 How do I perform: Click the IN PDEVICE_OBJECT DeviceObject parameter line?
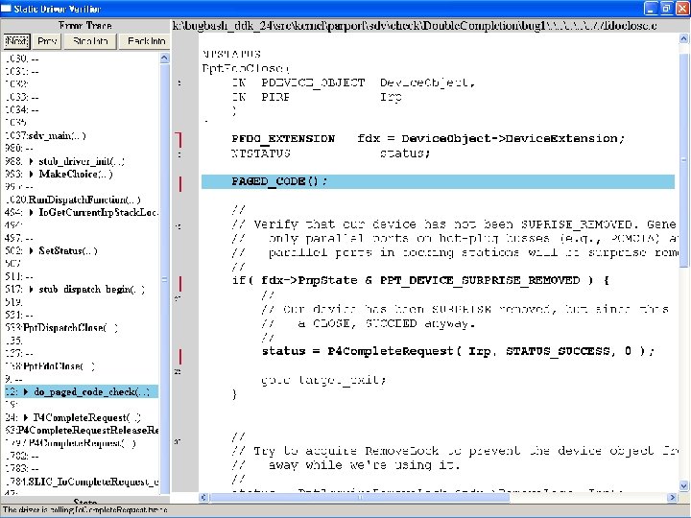point(353,82)
